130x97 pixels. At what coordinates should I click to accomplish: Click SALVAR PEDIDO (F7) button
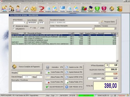tap(55, 87)
